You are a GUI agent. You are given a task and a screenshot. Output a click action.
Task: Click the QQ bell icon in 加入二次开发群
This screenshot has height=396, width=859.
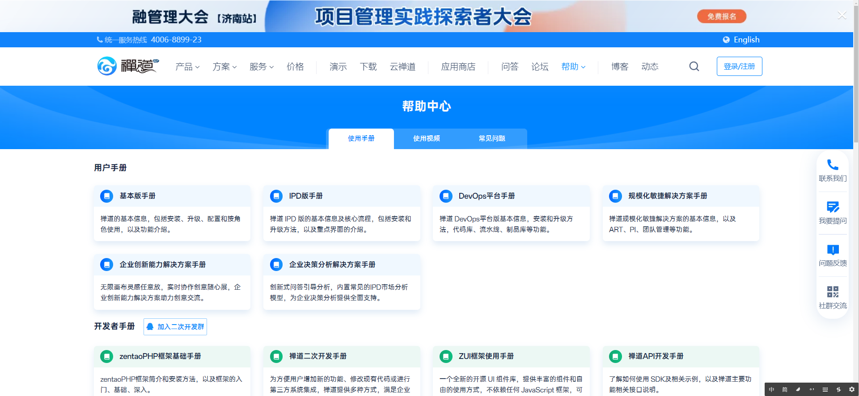pyautogui.click(x=150, y=327)
